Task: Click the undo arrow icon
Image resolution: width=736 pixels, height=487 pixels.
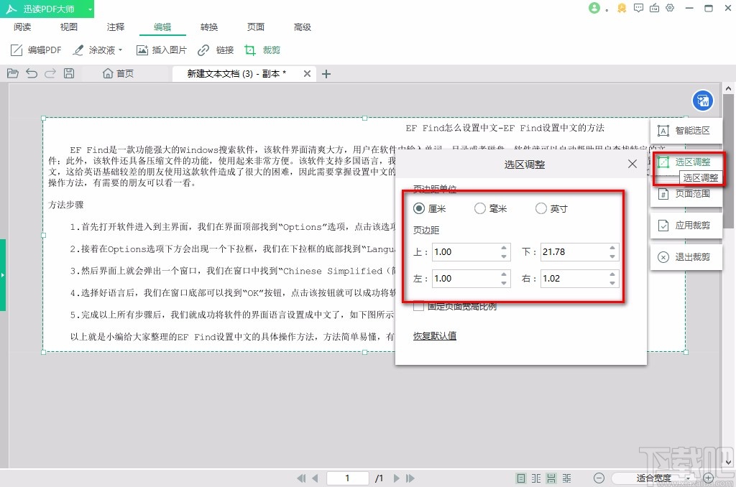Action: (x=32, y=73)
